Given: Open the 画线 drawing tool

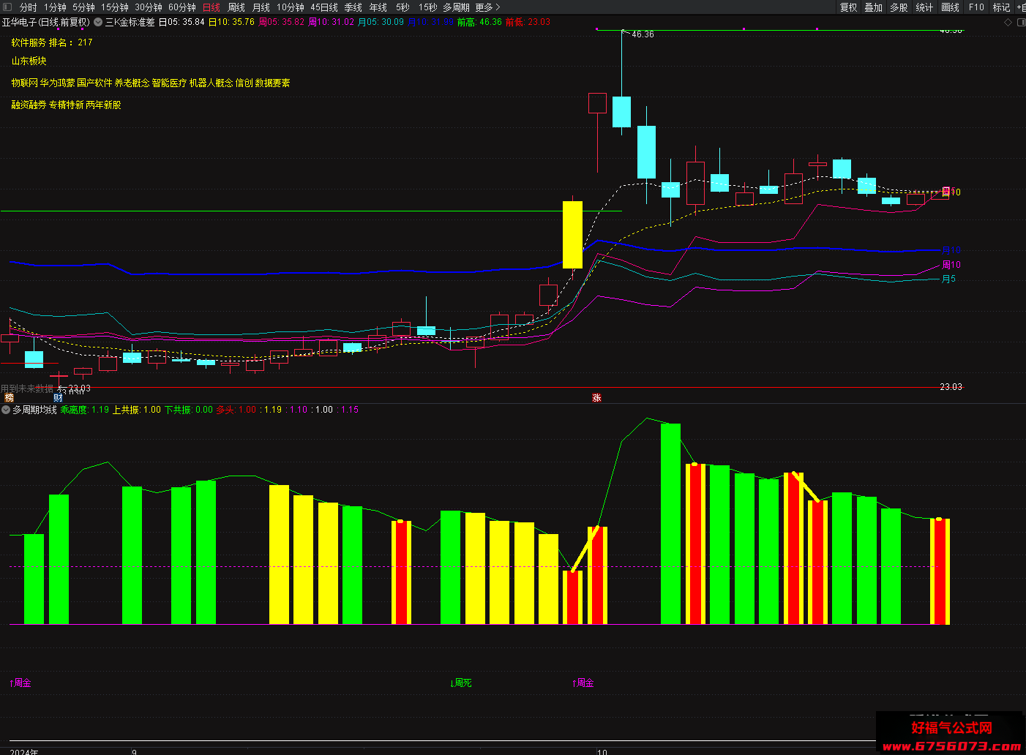Looking at the screenshot, I should [950, 7].
